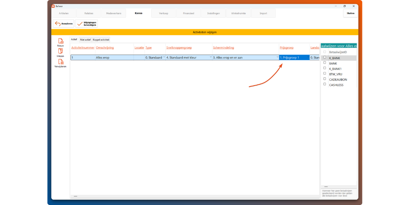
Task: Switch to the Financieel tab
Action: pos(188,13)
